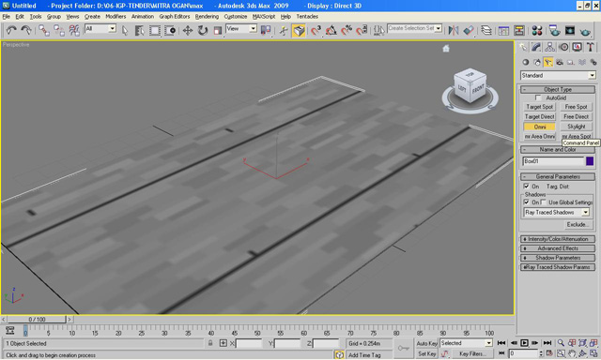Open the Modifiers menu

[116, 17]
